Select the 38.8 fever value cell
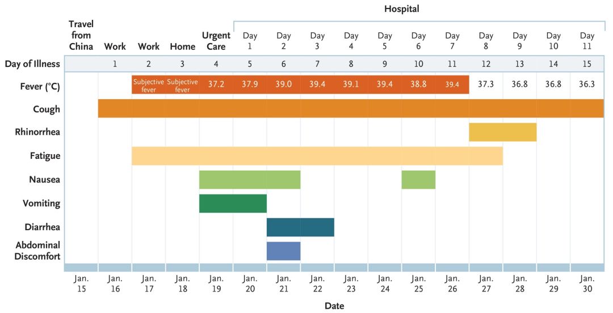This screenshot has width=613, height=313. click(418, 84)
